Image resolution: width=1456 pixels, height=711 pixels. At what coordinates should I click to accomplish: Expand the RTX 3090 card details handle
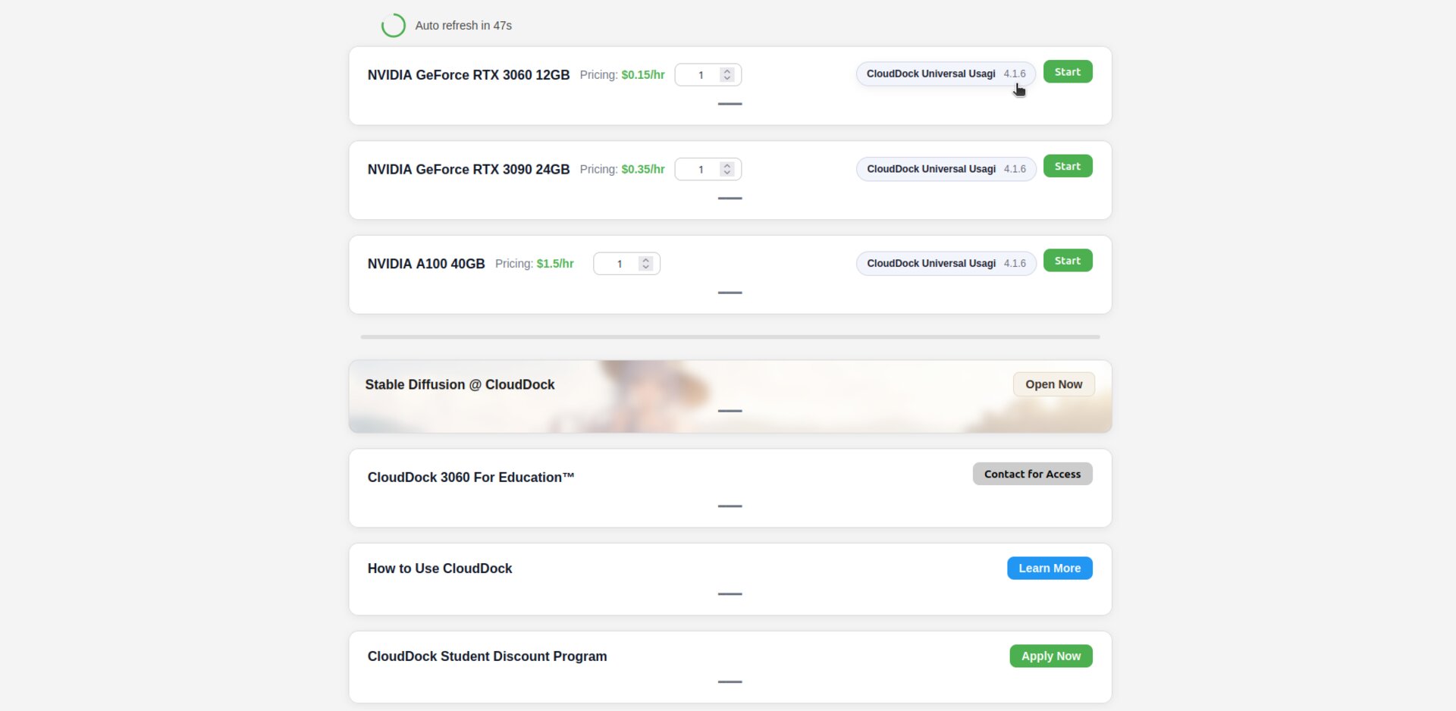click(730, 199)
